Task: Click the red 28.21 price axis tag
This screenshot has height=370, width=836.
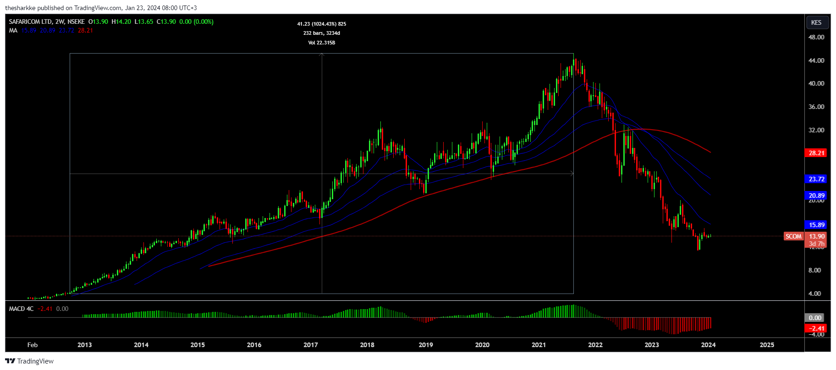Action: (x=816, y=153)
